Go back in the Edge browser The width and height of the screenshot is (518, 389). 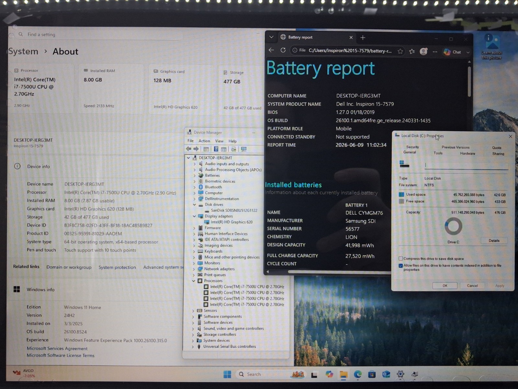click(x=271, y=50)
